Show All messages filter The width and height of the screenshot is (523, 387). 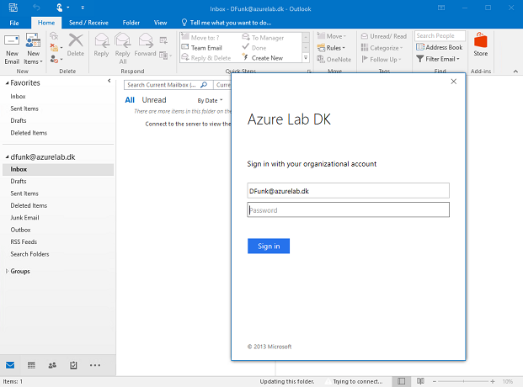[x=130, y=100]
